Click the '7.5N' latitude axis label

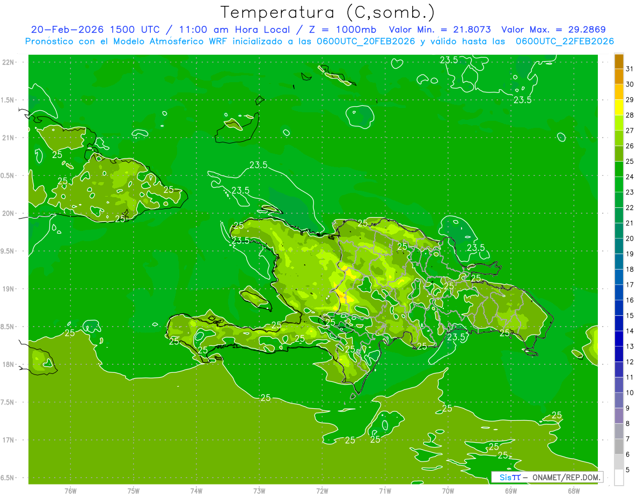[x=8, y=403]
